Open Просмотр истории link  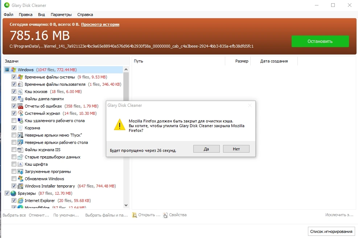[x=100, y=24]
